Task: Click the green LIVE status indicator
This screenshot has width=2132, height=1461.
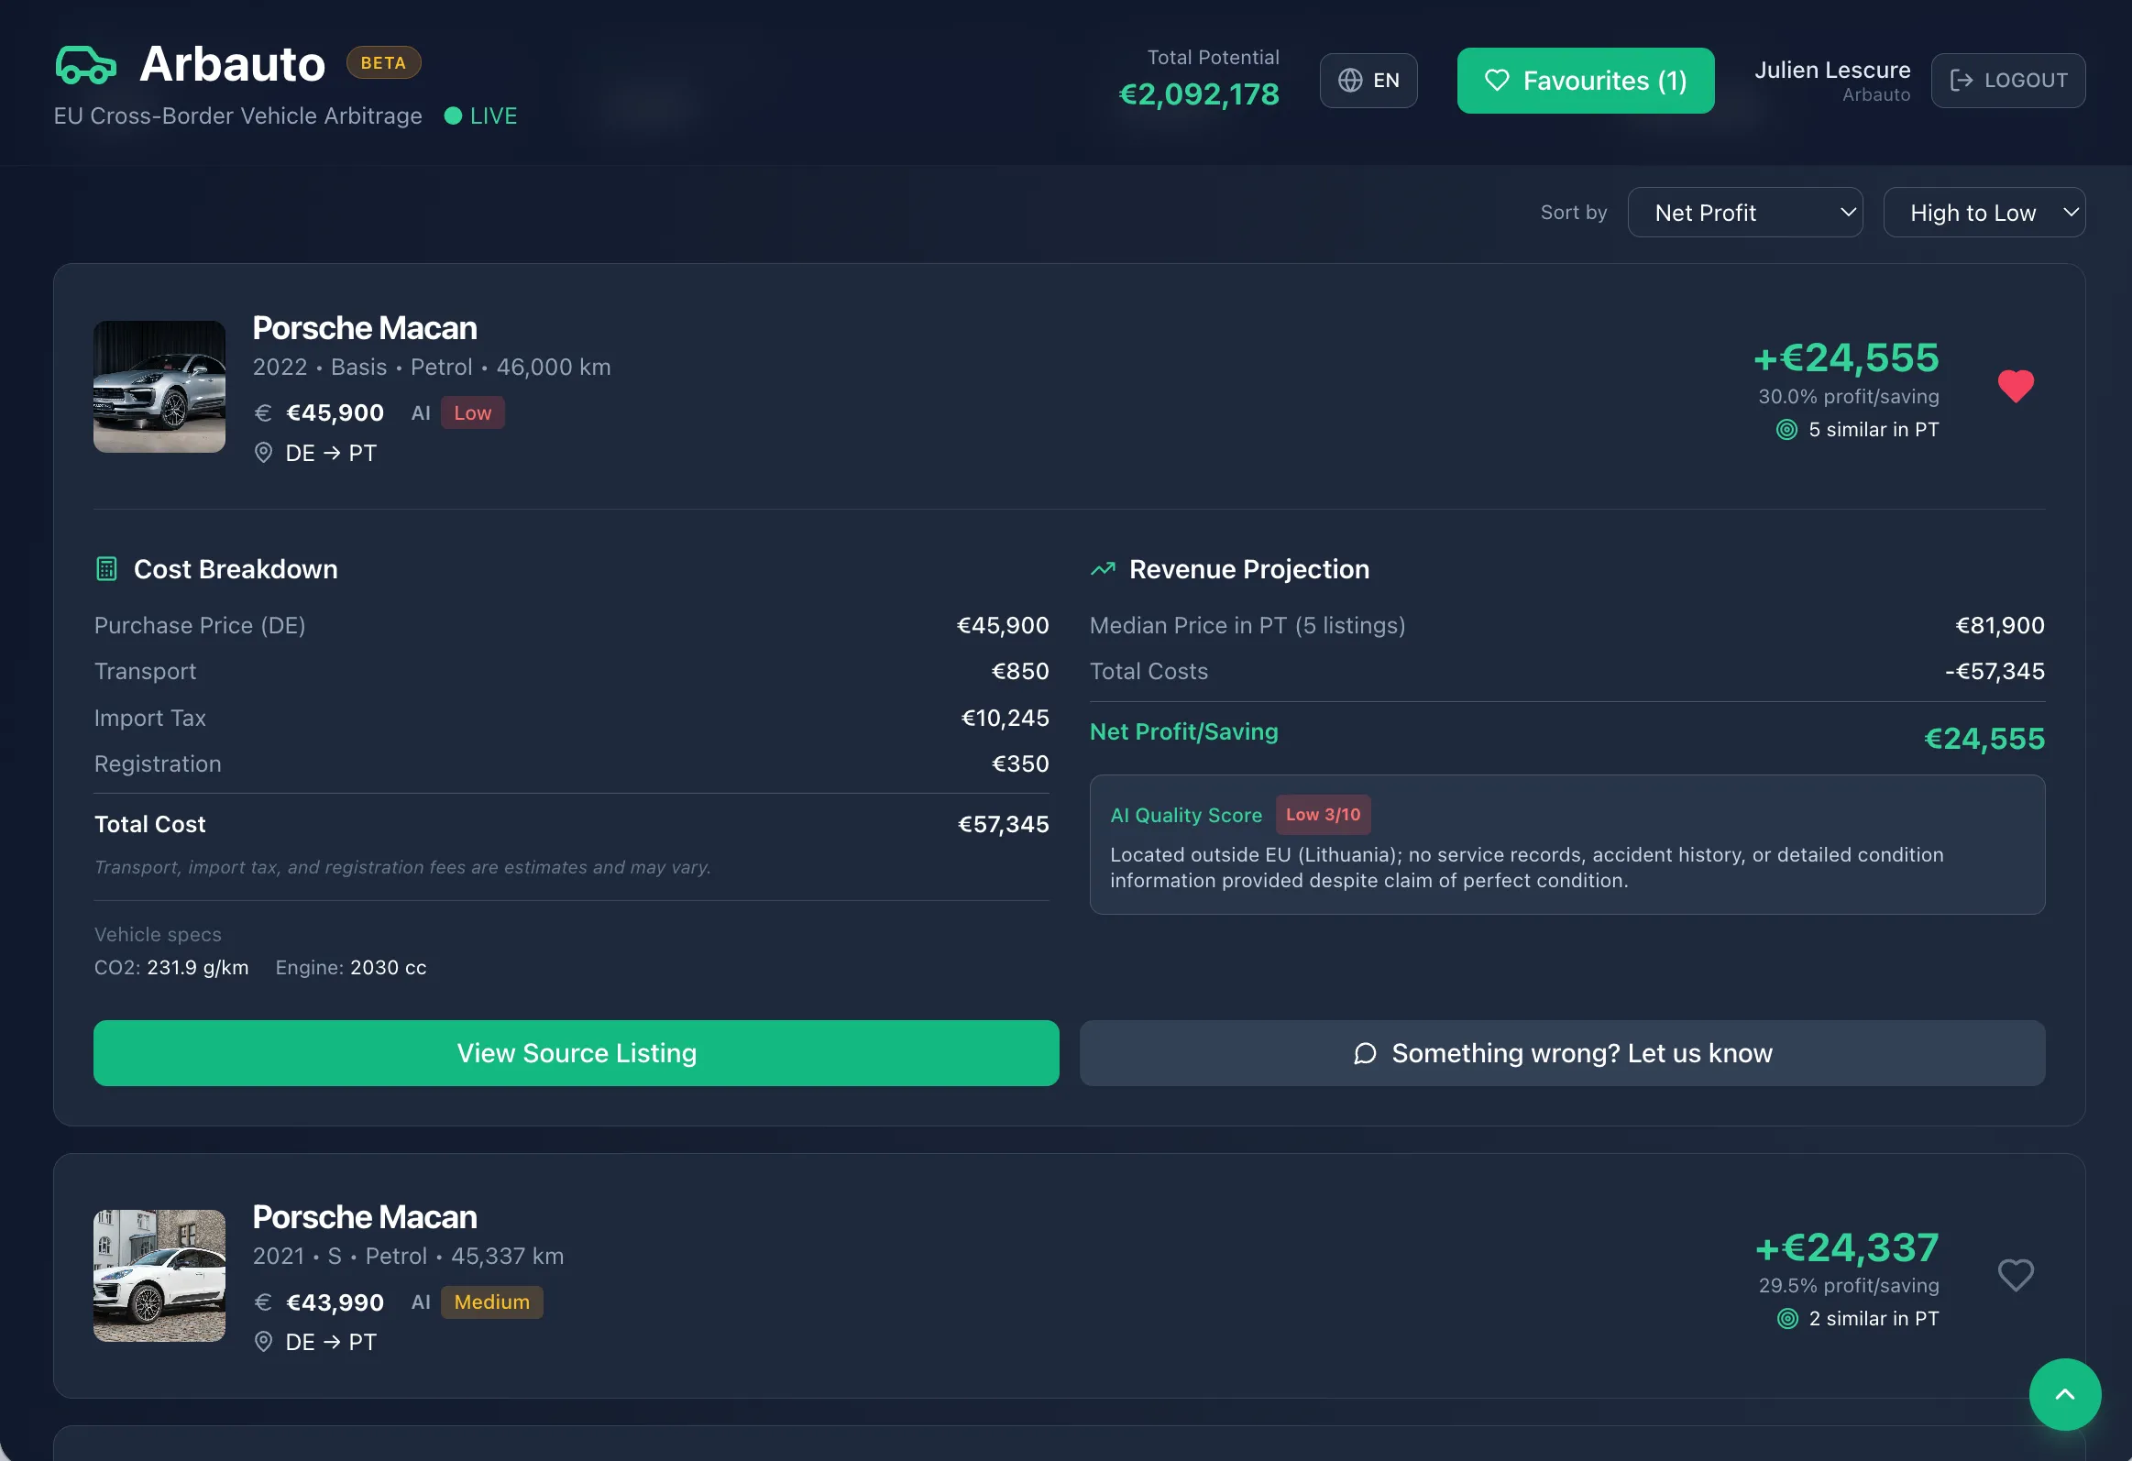Action: tap(480, 115)
